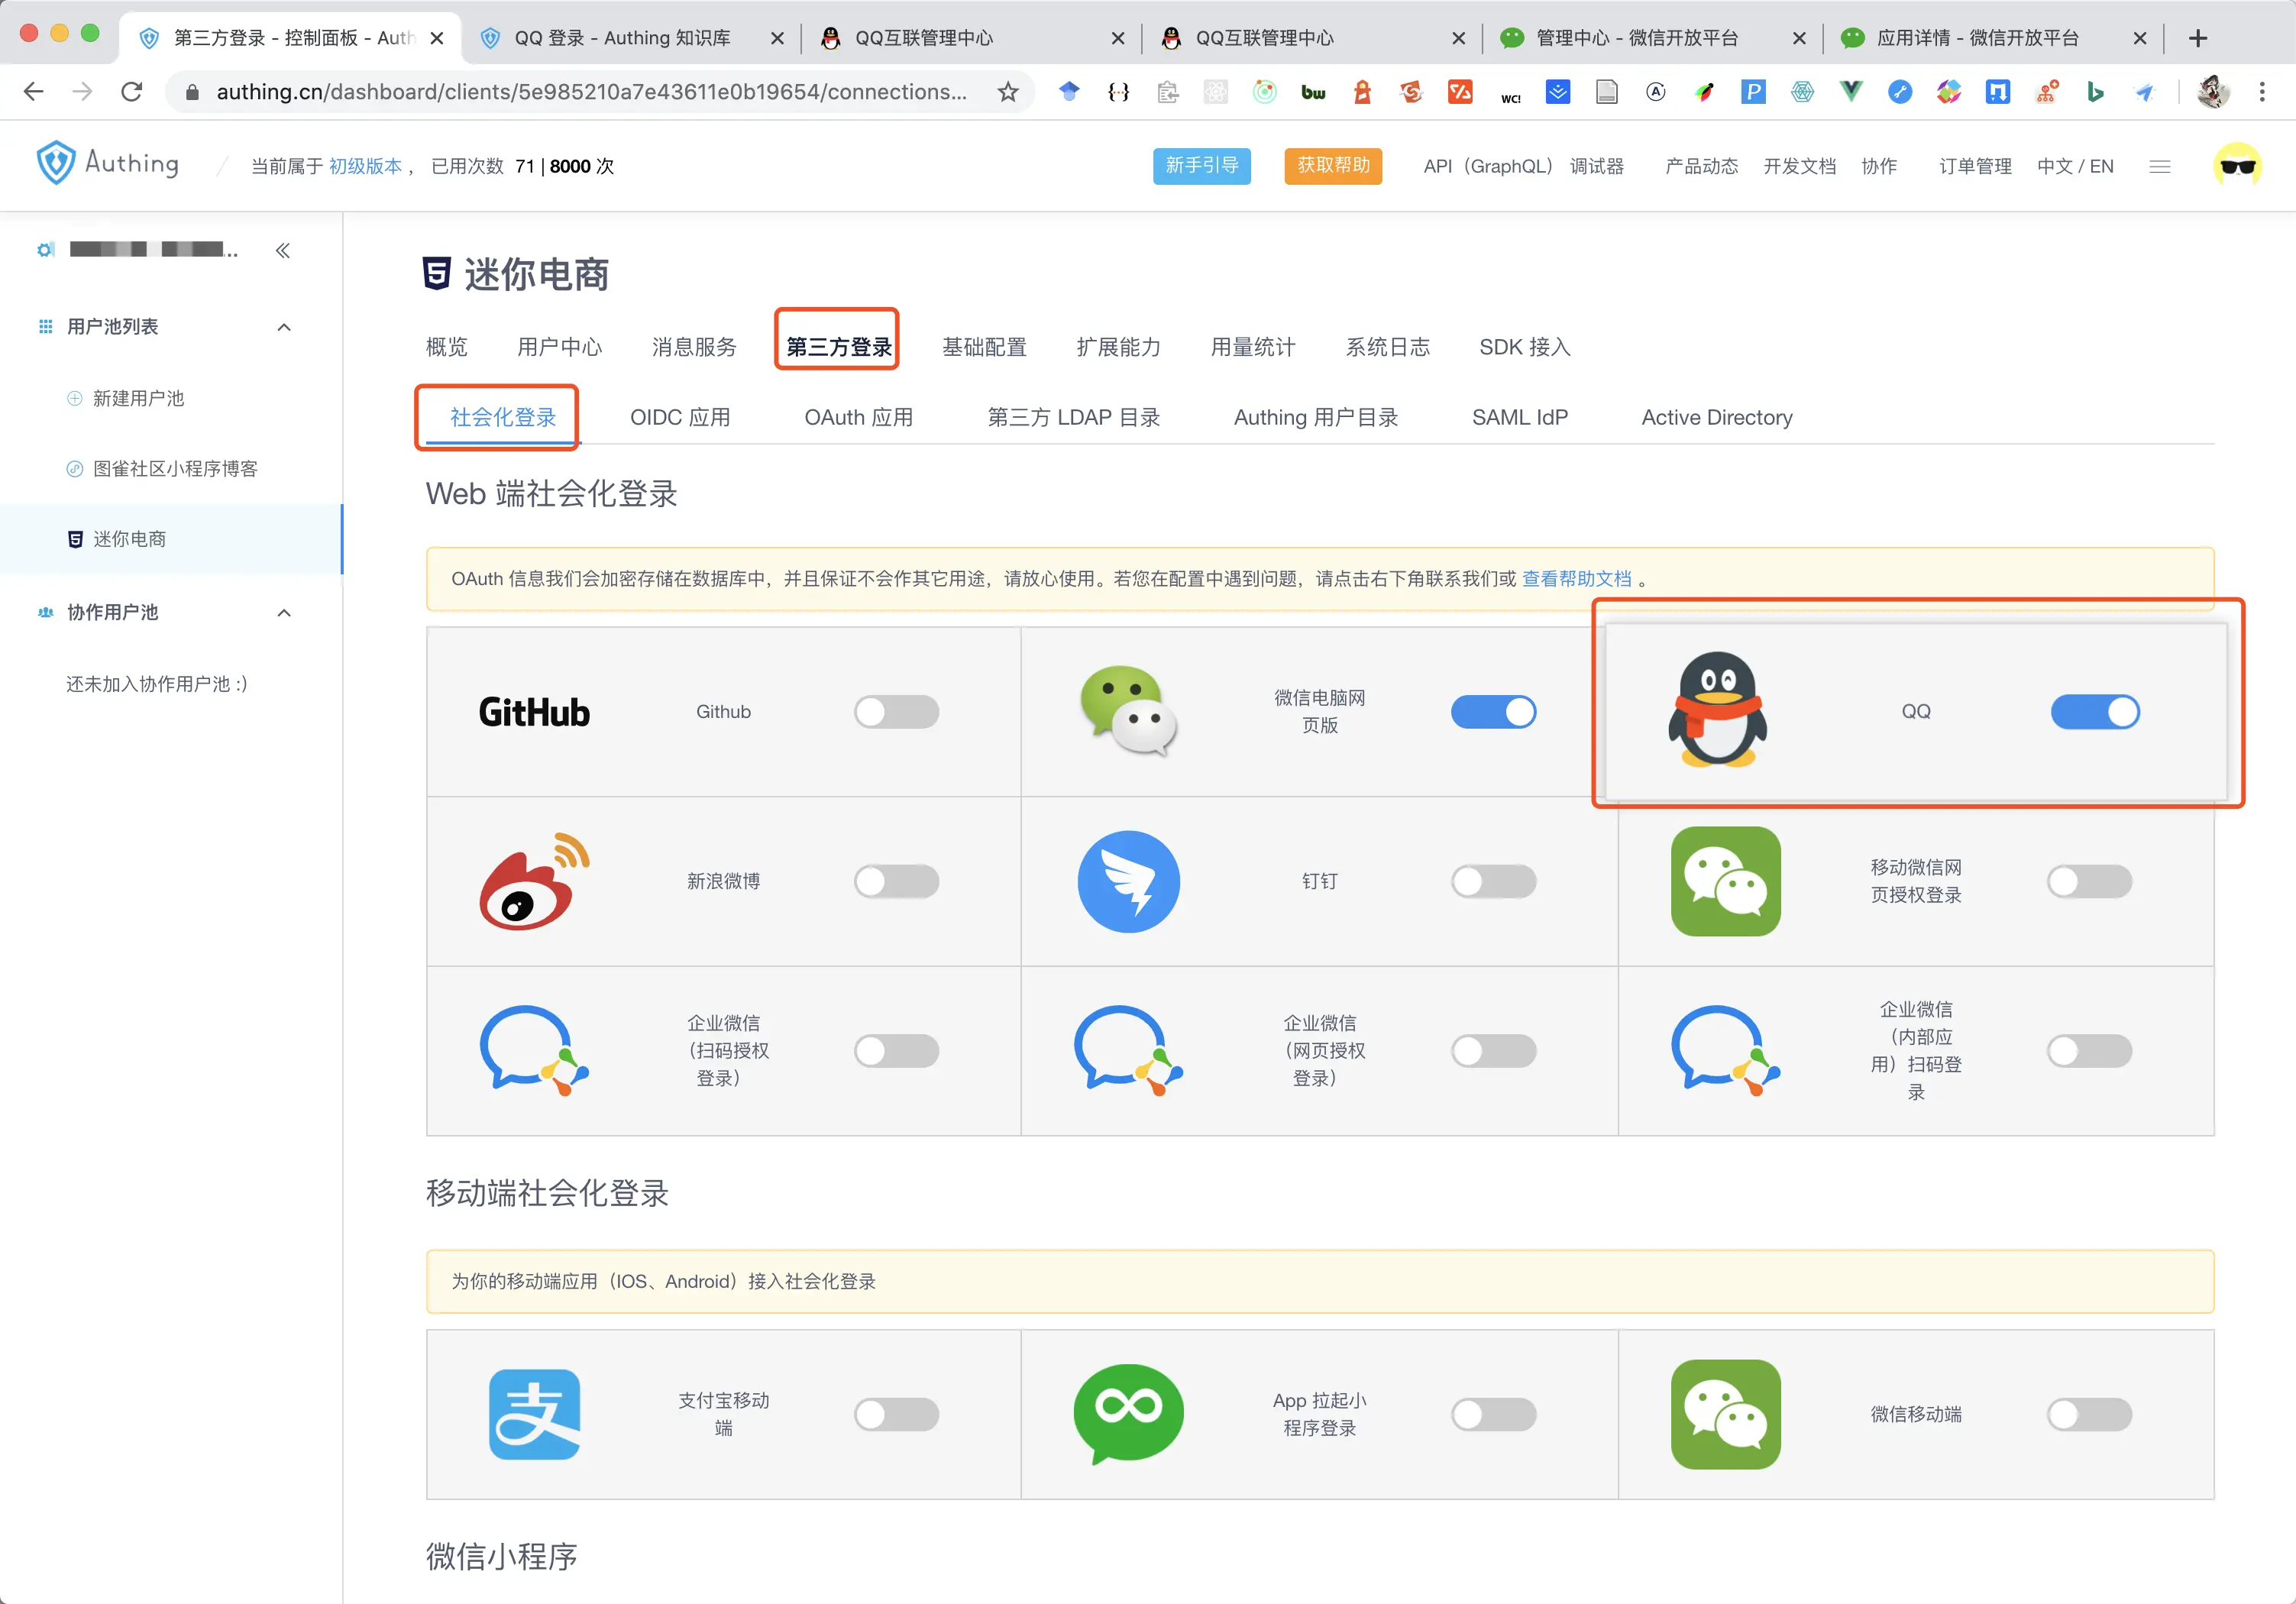This screenshot has width=2296, height=1604.
Task: Click the 新手引导 button
Action: [x=1201, y=165]
